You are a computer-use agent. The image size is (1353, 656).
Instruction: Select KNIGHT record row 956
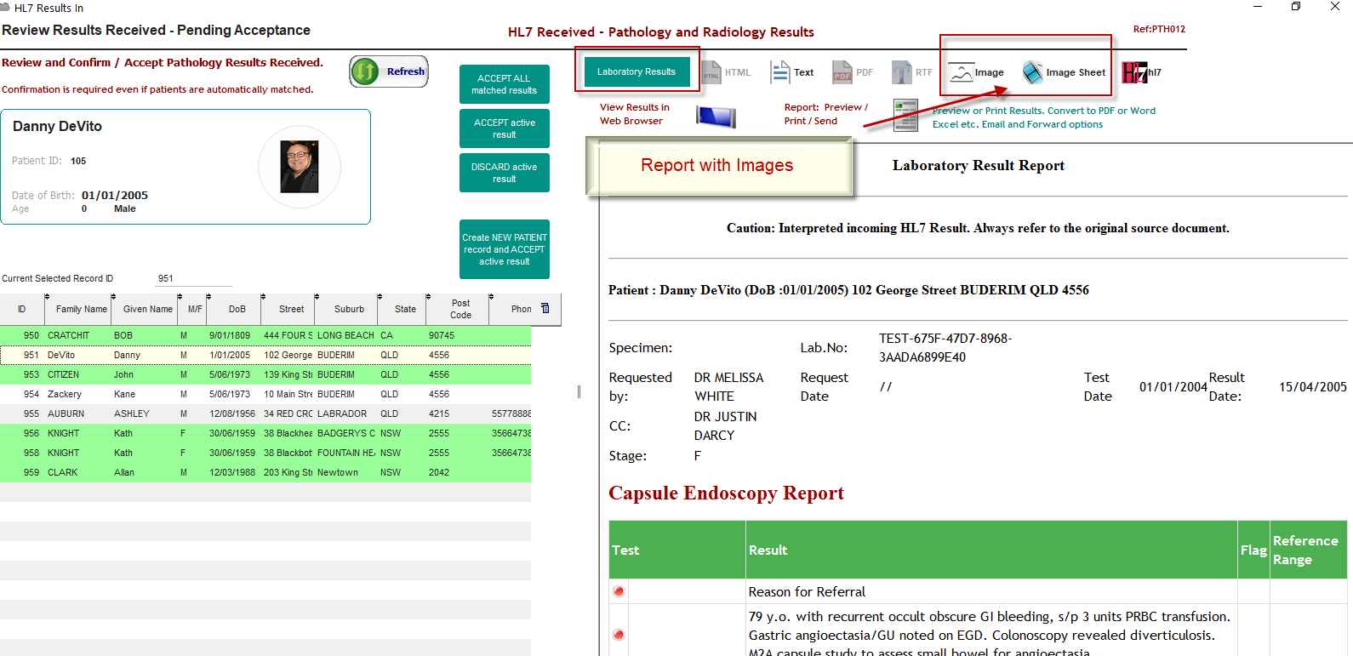pos(265,433)
